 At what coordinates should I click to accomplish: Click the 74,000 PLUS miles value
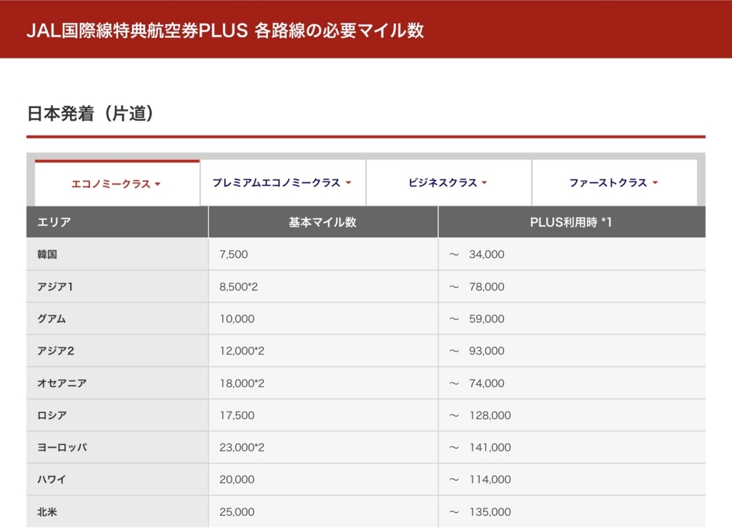(486, 383)
